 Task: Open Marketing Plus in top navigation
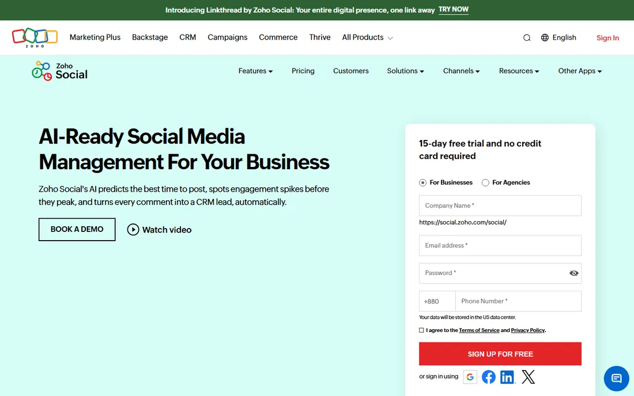click(x=95, y=37)
